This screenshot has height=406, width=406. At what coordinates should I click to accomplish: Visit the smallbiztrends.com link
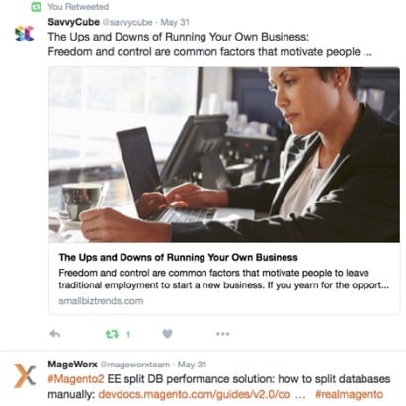101,301
